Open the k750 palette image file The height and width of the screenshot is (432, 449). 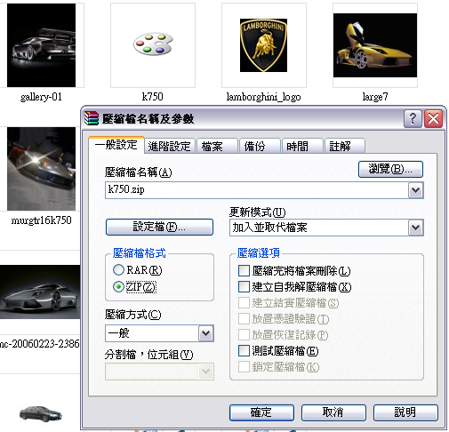pyautogui.click(x=153, y=44)
